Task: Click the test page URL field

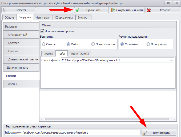Action: [73, 133]
